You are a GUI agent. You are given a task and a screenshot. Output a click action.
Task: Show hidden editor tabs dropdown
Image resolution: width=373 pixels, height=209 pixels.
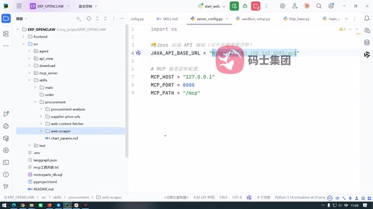point(346,19)
